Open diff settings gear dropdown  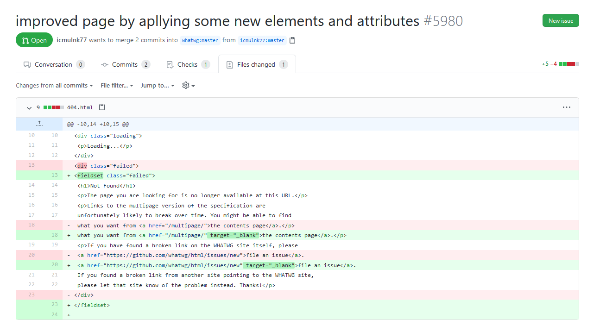pyautogui.click(x=188, y=85)
